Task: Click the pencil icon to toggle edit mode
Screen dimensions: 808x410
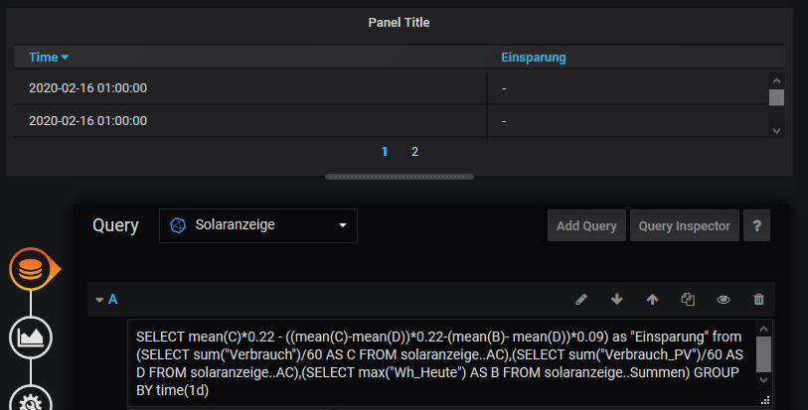Action: pos(581,299)
